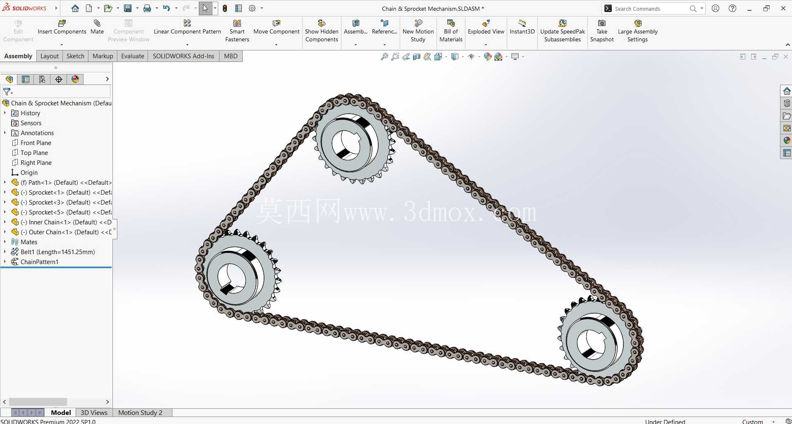Click the Undo icon
792x424 pixels.
pyautogui.click(x=166, y=8)
